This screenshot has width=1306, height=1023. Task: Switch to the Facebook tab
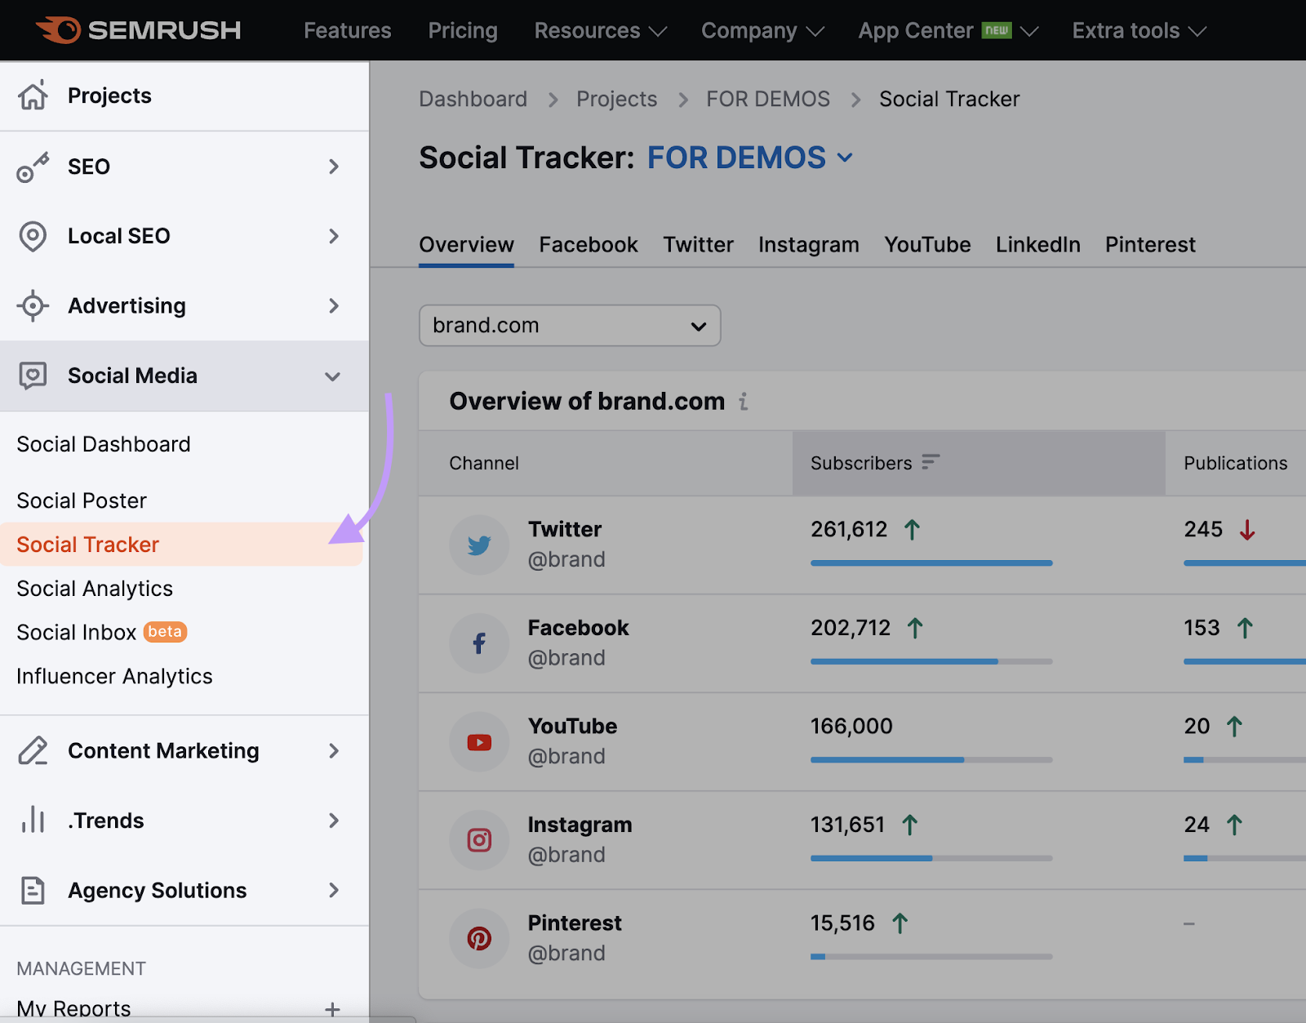(589, 245)
